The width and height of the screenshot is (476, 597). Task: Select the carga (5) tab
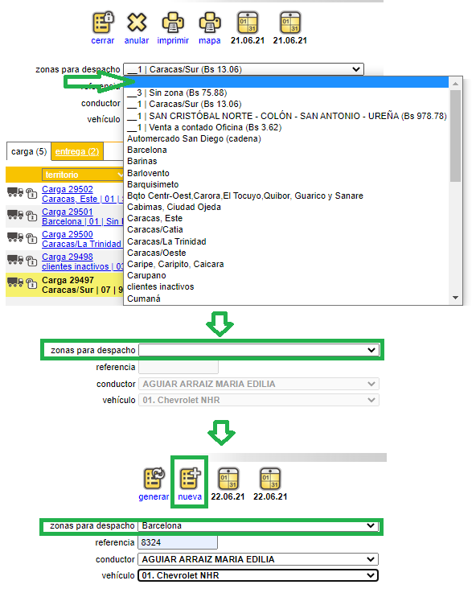(x=29, y=151)
